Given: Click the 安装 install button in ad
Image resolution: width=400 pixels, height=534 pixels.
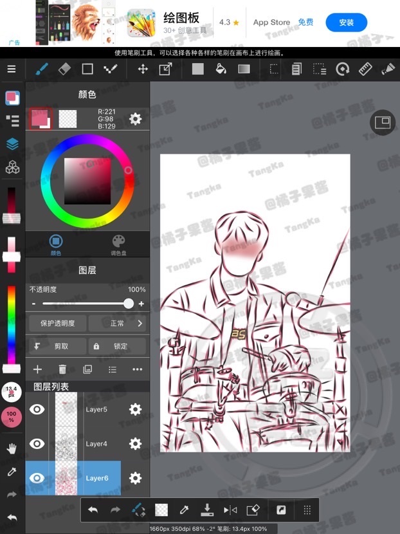Looking at the screenshot, I should [x=346, y=23].
